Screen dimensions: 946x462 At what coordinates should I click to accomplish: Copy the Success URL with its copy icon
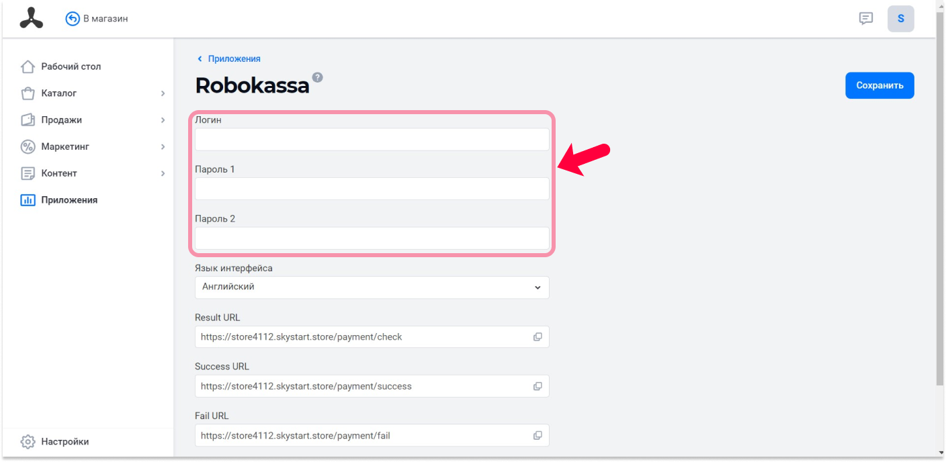[x=537, y=386]
